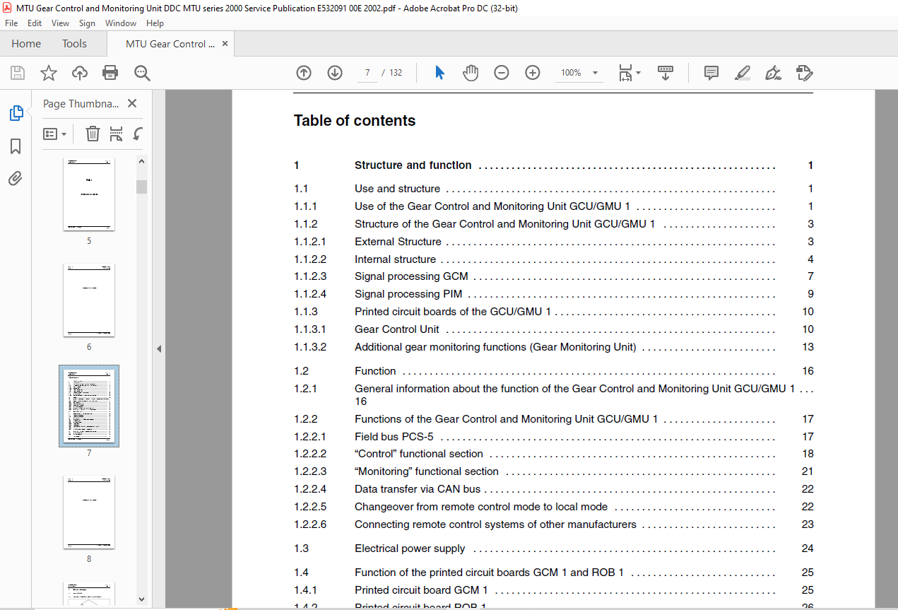898x610 pixels.
Task: Click the thumbnail panel scrollbar handle
Action: coord(141,187)
